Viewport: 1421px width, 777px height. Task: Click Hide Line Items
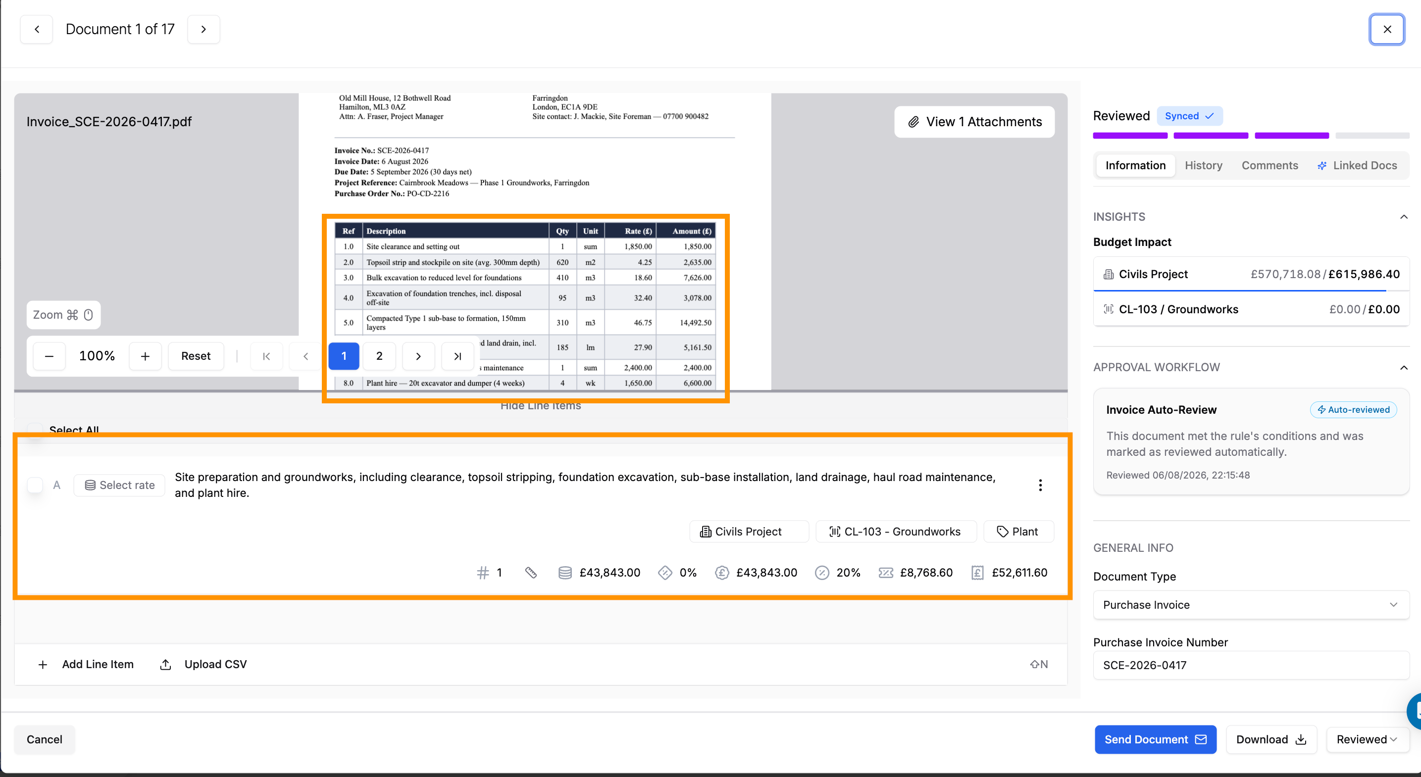(x=541, y=406)
